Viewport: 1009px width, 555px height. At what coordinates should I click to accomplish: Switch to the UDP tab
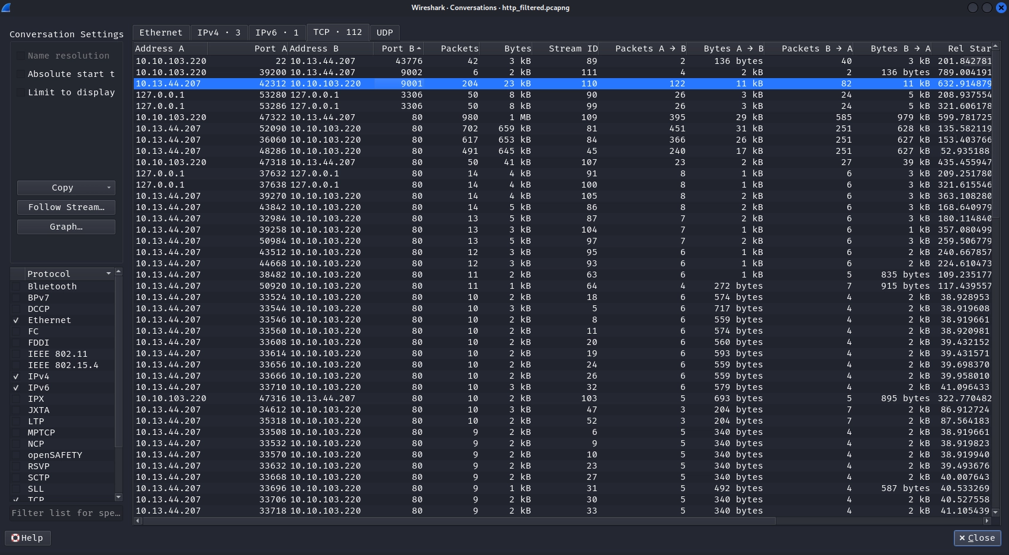384,33
